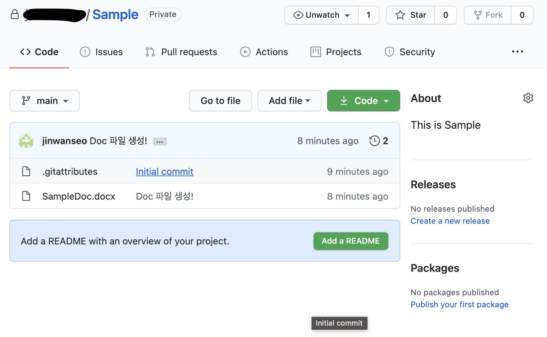Star the repository
This screenshot has height=337, width=547.
point(411,15)
